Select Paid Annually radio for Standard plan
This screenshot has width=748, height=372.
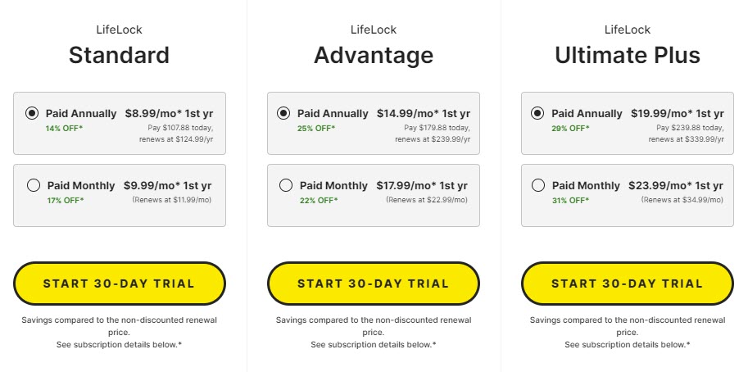point(32,114)
